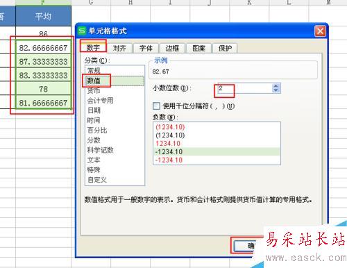Switch to the 对齐 tab
Screen dimensions: 347x268
119,48
